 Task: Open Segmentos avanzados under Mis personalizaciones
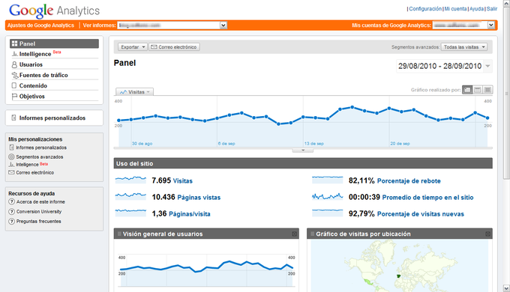[x=40, y=157]
